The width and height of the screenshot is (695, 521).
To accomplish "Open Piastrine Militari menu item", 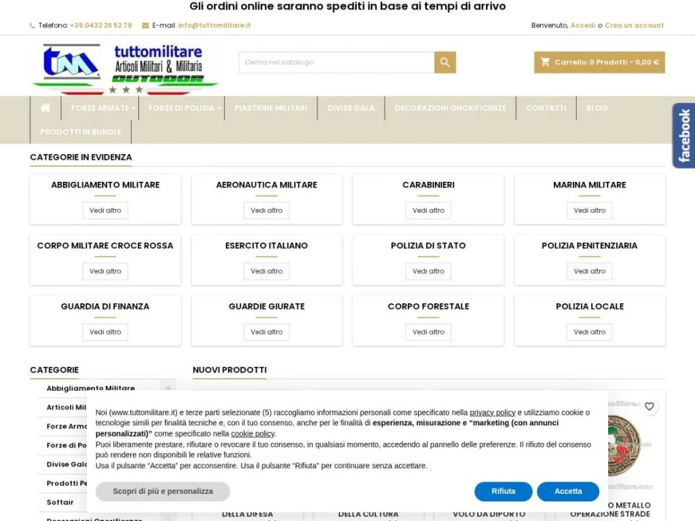I will point(271,108).
